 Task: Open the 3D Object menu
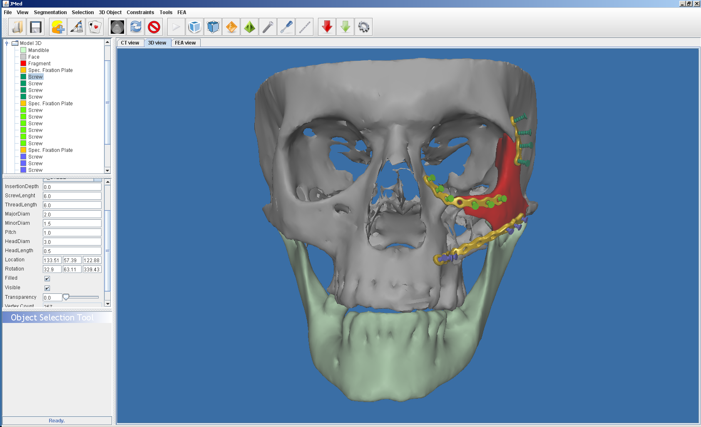click(x=110, y=12)
